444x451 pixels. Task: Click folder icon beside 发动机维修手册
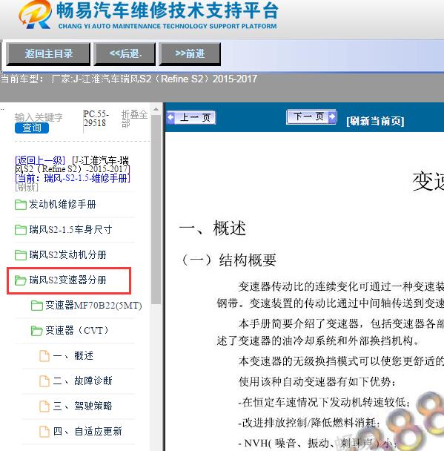[21, 205]
